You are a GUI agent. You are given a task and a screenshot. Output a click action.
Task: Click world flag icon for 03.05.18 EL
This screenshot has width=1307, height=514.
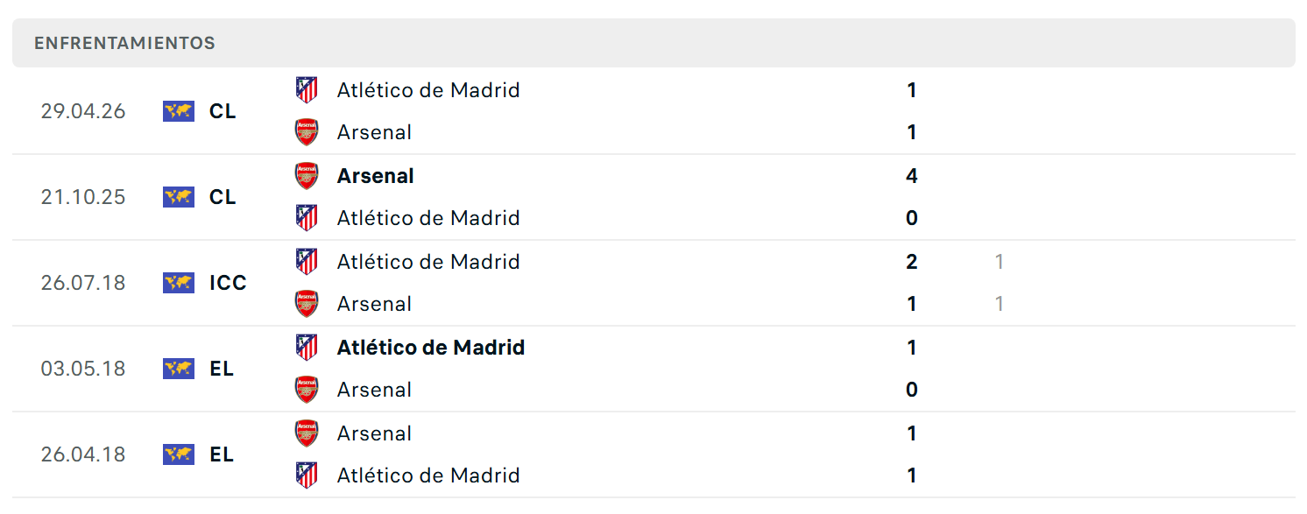coord(179,369)
